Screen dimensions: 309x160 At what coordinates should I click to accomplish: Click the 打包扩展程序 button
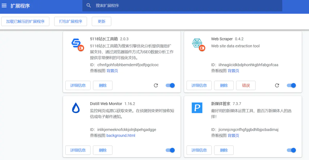[x=71, y=21]
